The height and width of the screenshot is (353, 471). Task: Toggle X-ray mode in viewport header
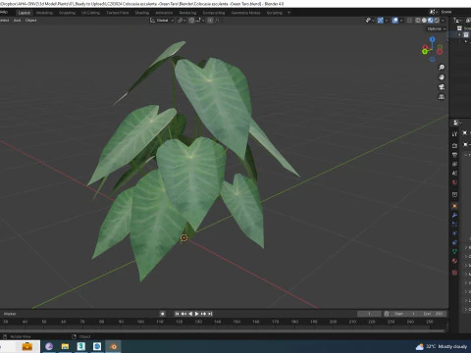pyautogui.click(x=409, y=21)
